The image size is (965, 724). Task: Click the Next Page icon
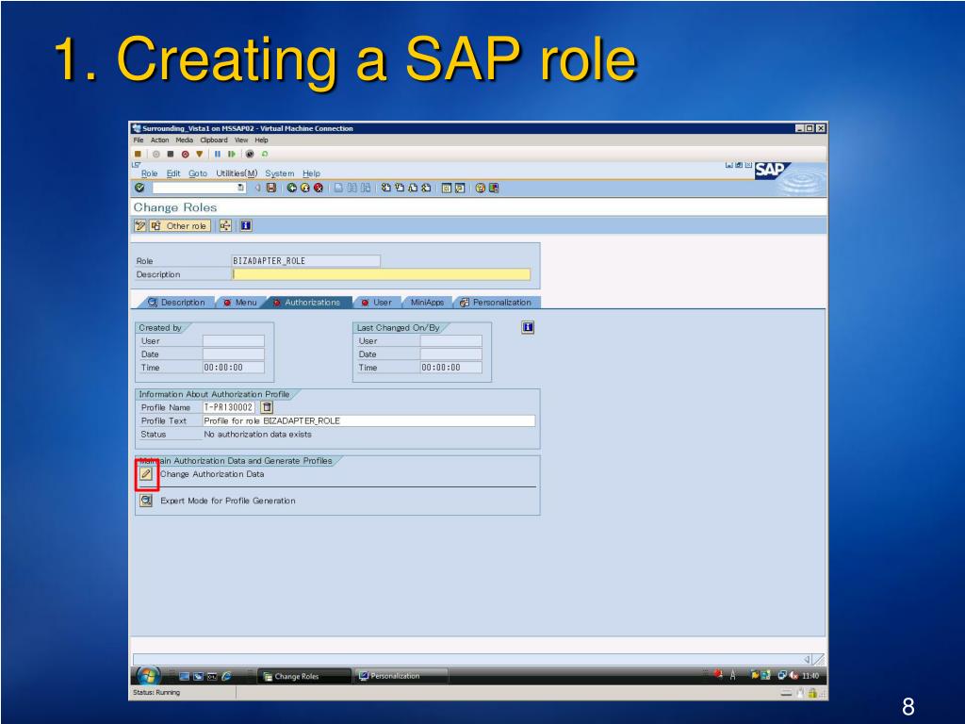click(x=413, y=188)
